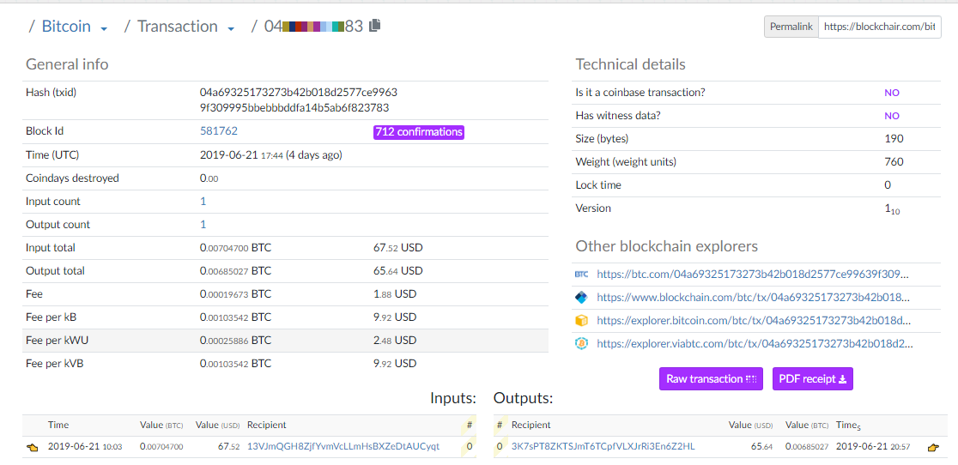Open output address 3K7sPT8ZKTSJ…6Z2HL
Viewport: 958px width, 465px height.
603,447
